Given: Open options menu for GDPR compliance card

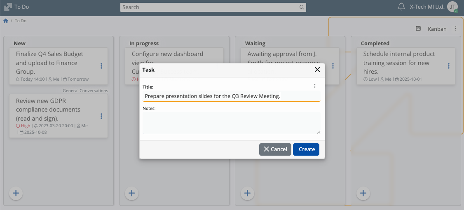Looking at the screenshot, I should (101, 116).
